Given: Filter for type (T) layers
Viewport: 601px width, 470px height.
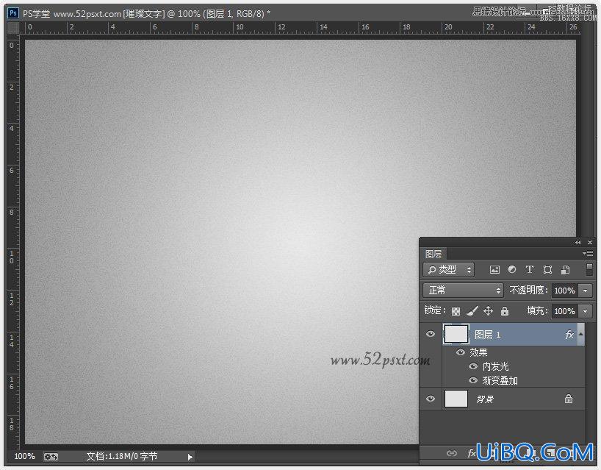Looking at the screenshot, I should click(529, 270).
